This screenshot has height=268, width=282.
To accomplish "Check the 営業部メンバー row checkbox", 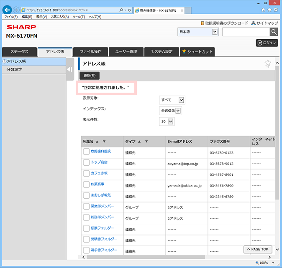I will (x=86, y=206).
